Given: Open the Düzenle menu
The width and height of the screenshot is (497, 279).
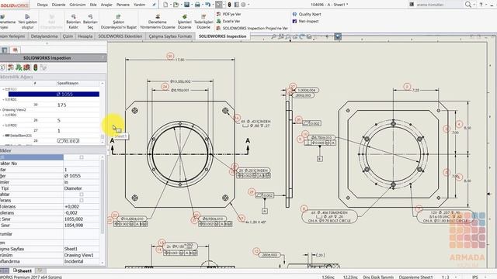Looking at the screenshot, I should [58, 5].
